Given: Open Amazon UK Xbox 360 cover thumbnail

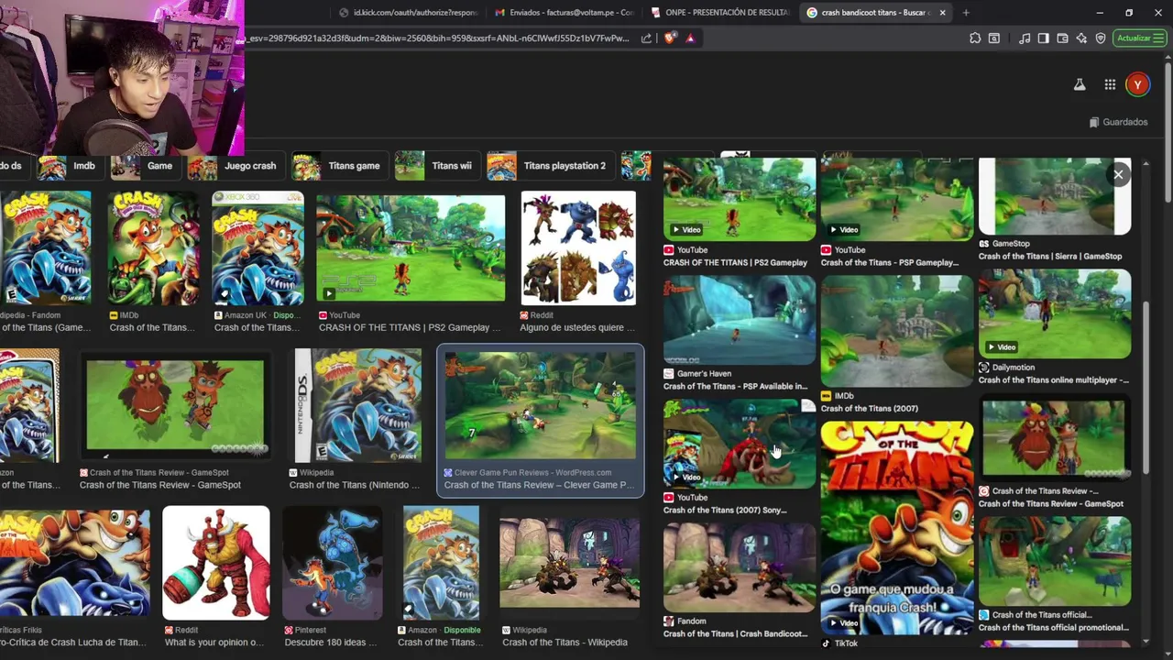Looking at the screenshot, I should (x=258, y=248).
